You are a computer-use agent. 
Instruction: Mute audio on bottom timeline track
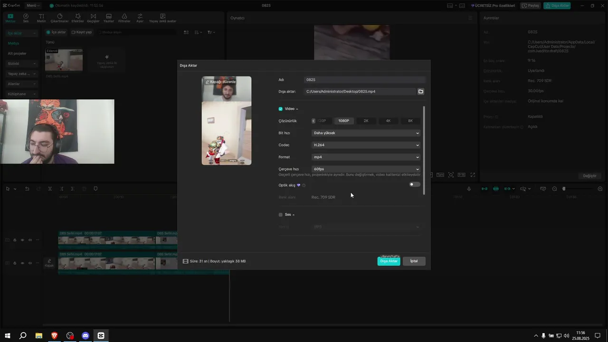[x=30, y=263]
